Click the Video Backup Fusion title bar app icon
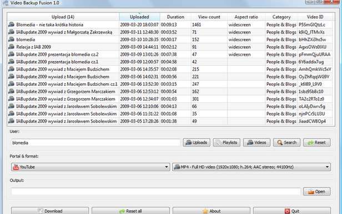 pyautogui.click(x=6, y=3)
